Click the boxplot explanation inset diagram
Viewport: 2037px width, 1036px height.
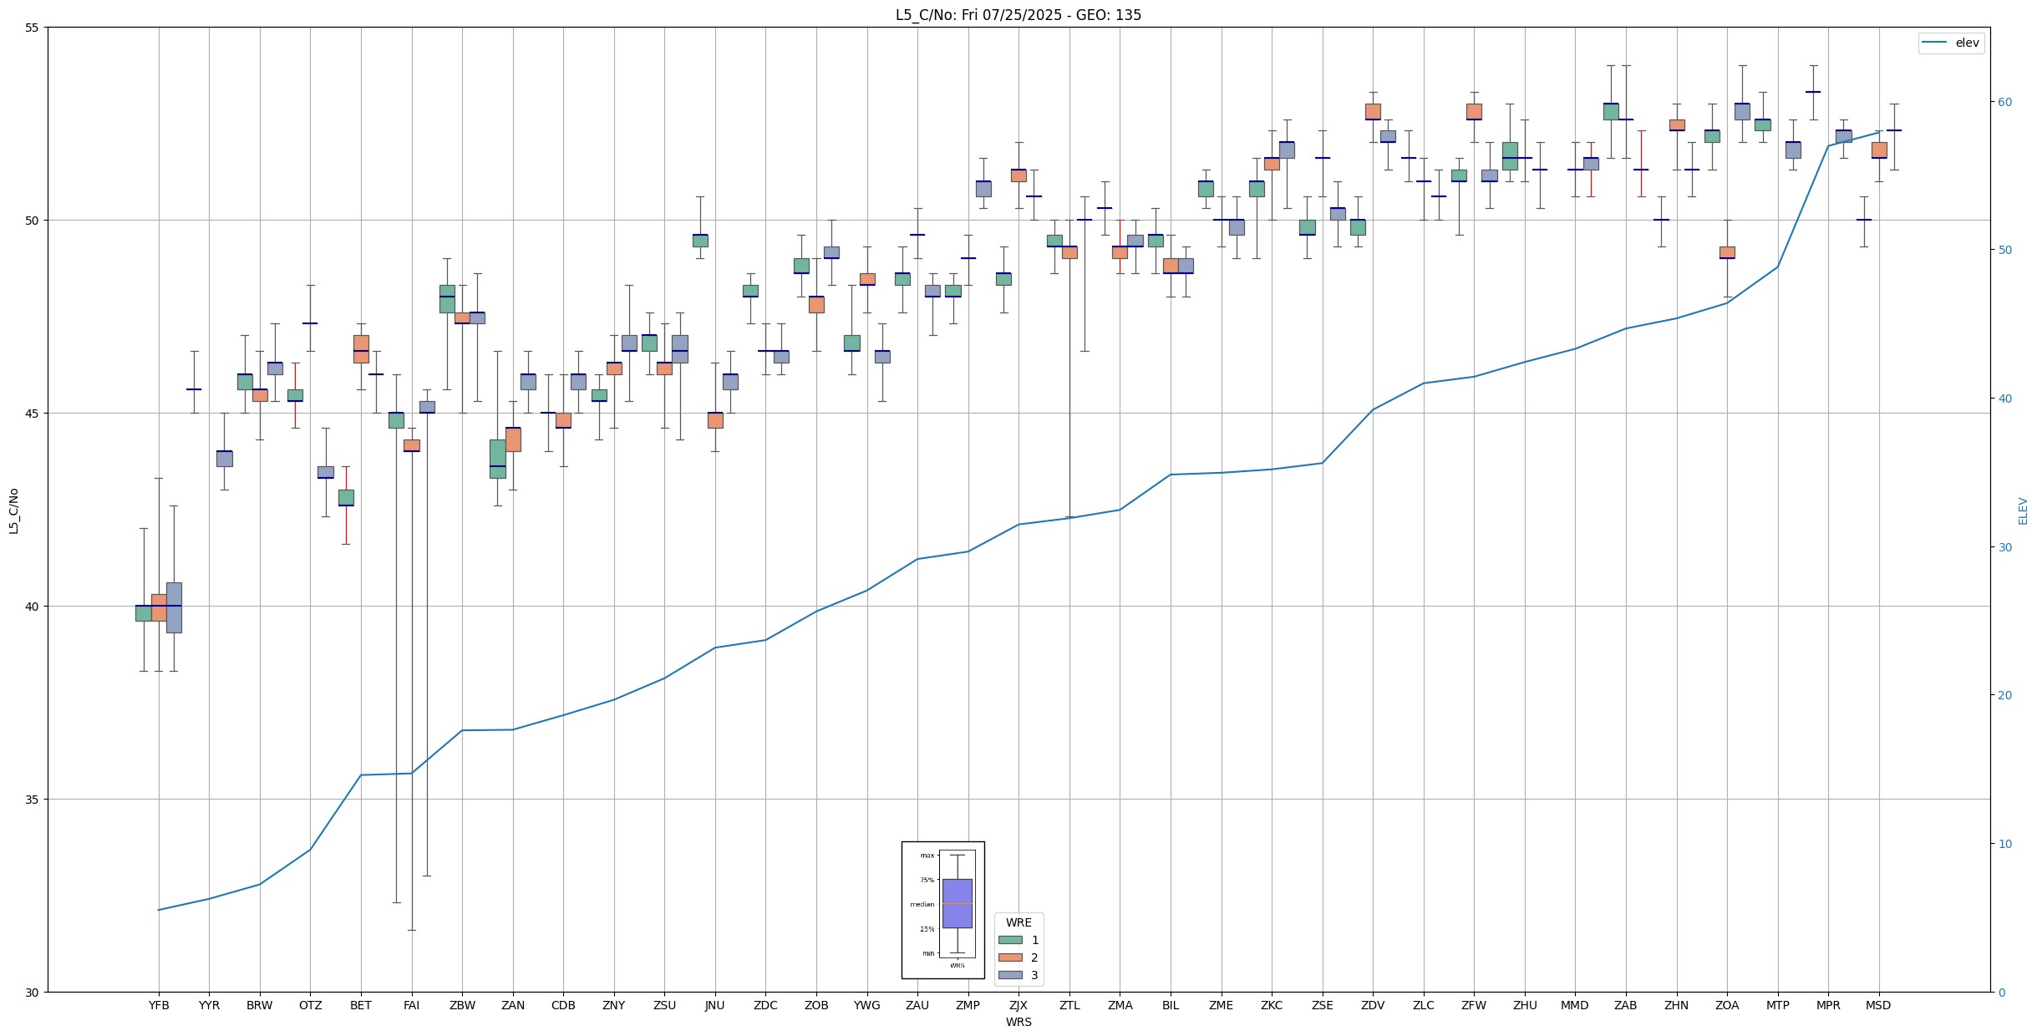(942, 910)
